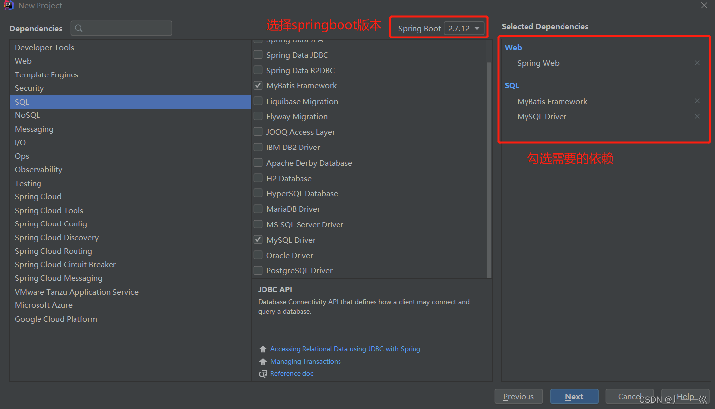Check the Flyway Migration checkbox

(x=258, y=116)
